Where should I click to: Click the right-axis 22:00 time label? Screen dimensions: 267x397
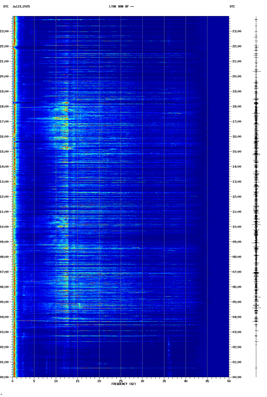pyautogui.click(x=237, y=46)
